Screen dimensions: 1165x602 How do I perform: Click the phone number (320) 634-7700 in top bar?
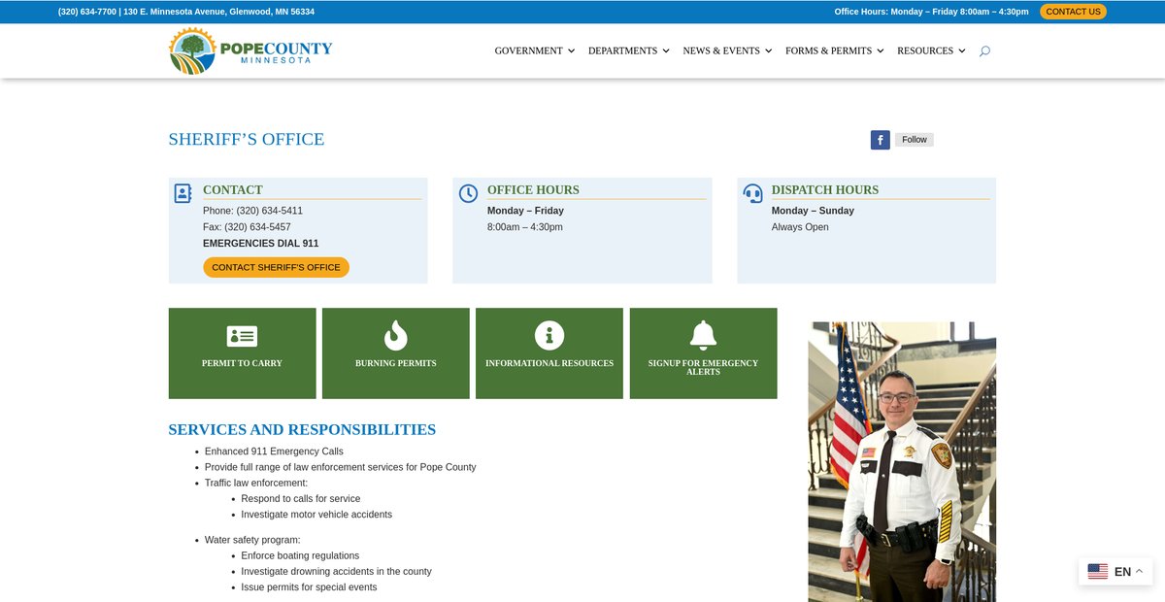tap(87, 12)
